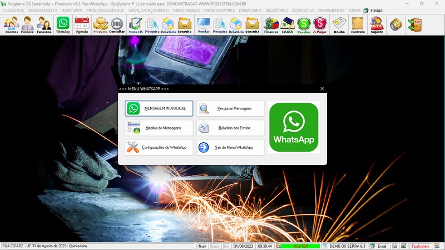Open the RELATÓRIOS menu
This screenshot has width=445, height=250.
coord(276,11)
